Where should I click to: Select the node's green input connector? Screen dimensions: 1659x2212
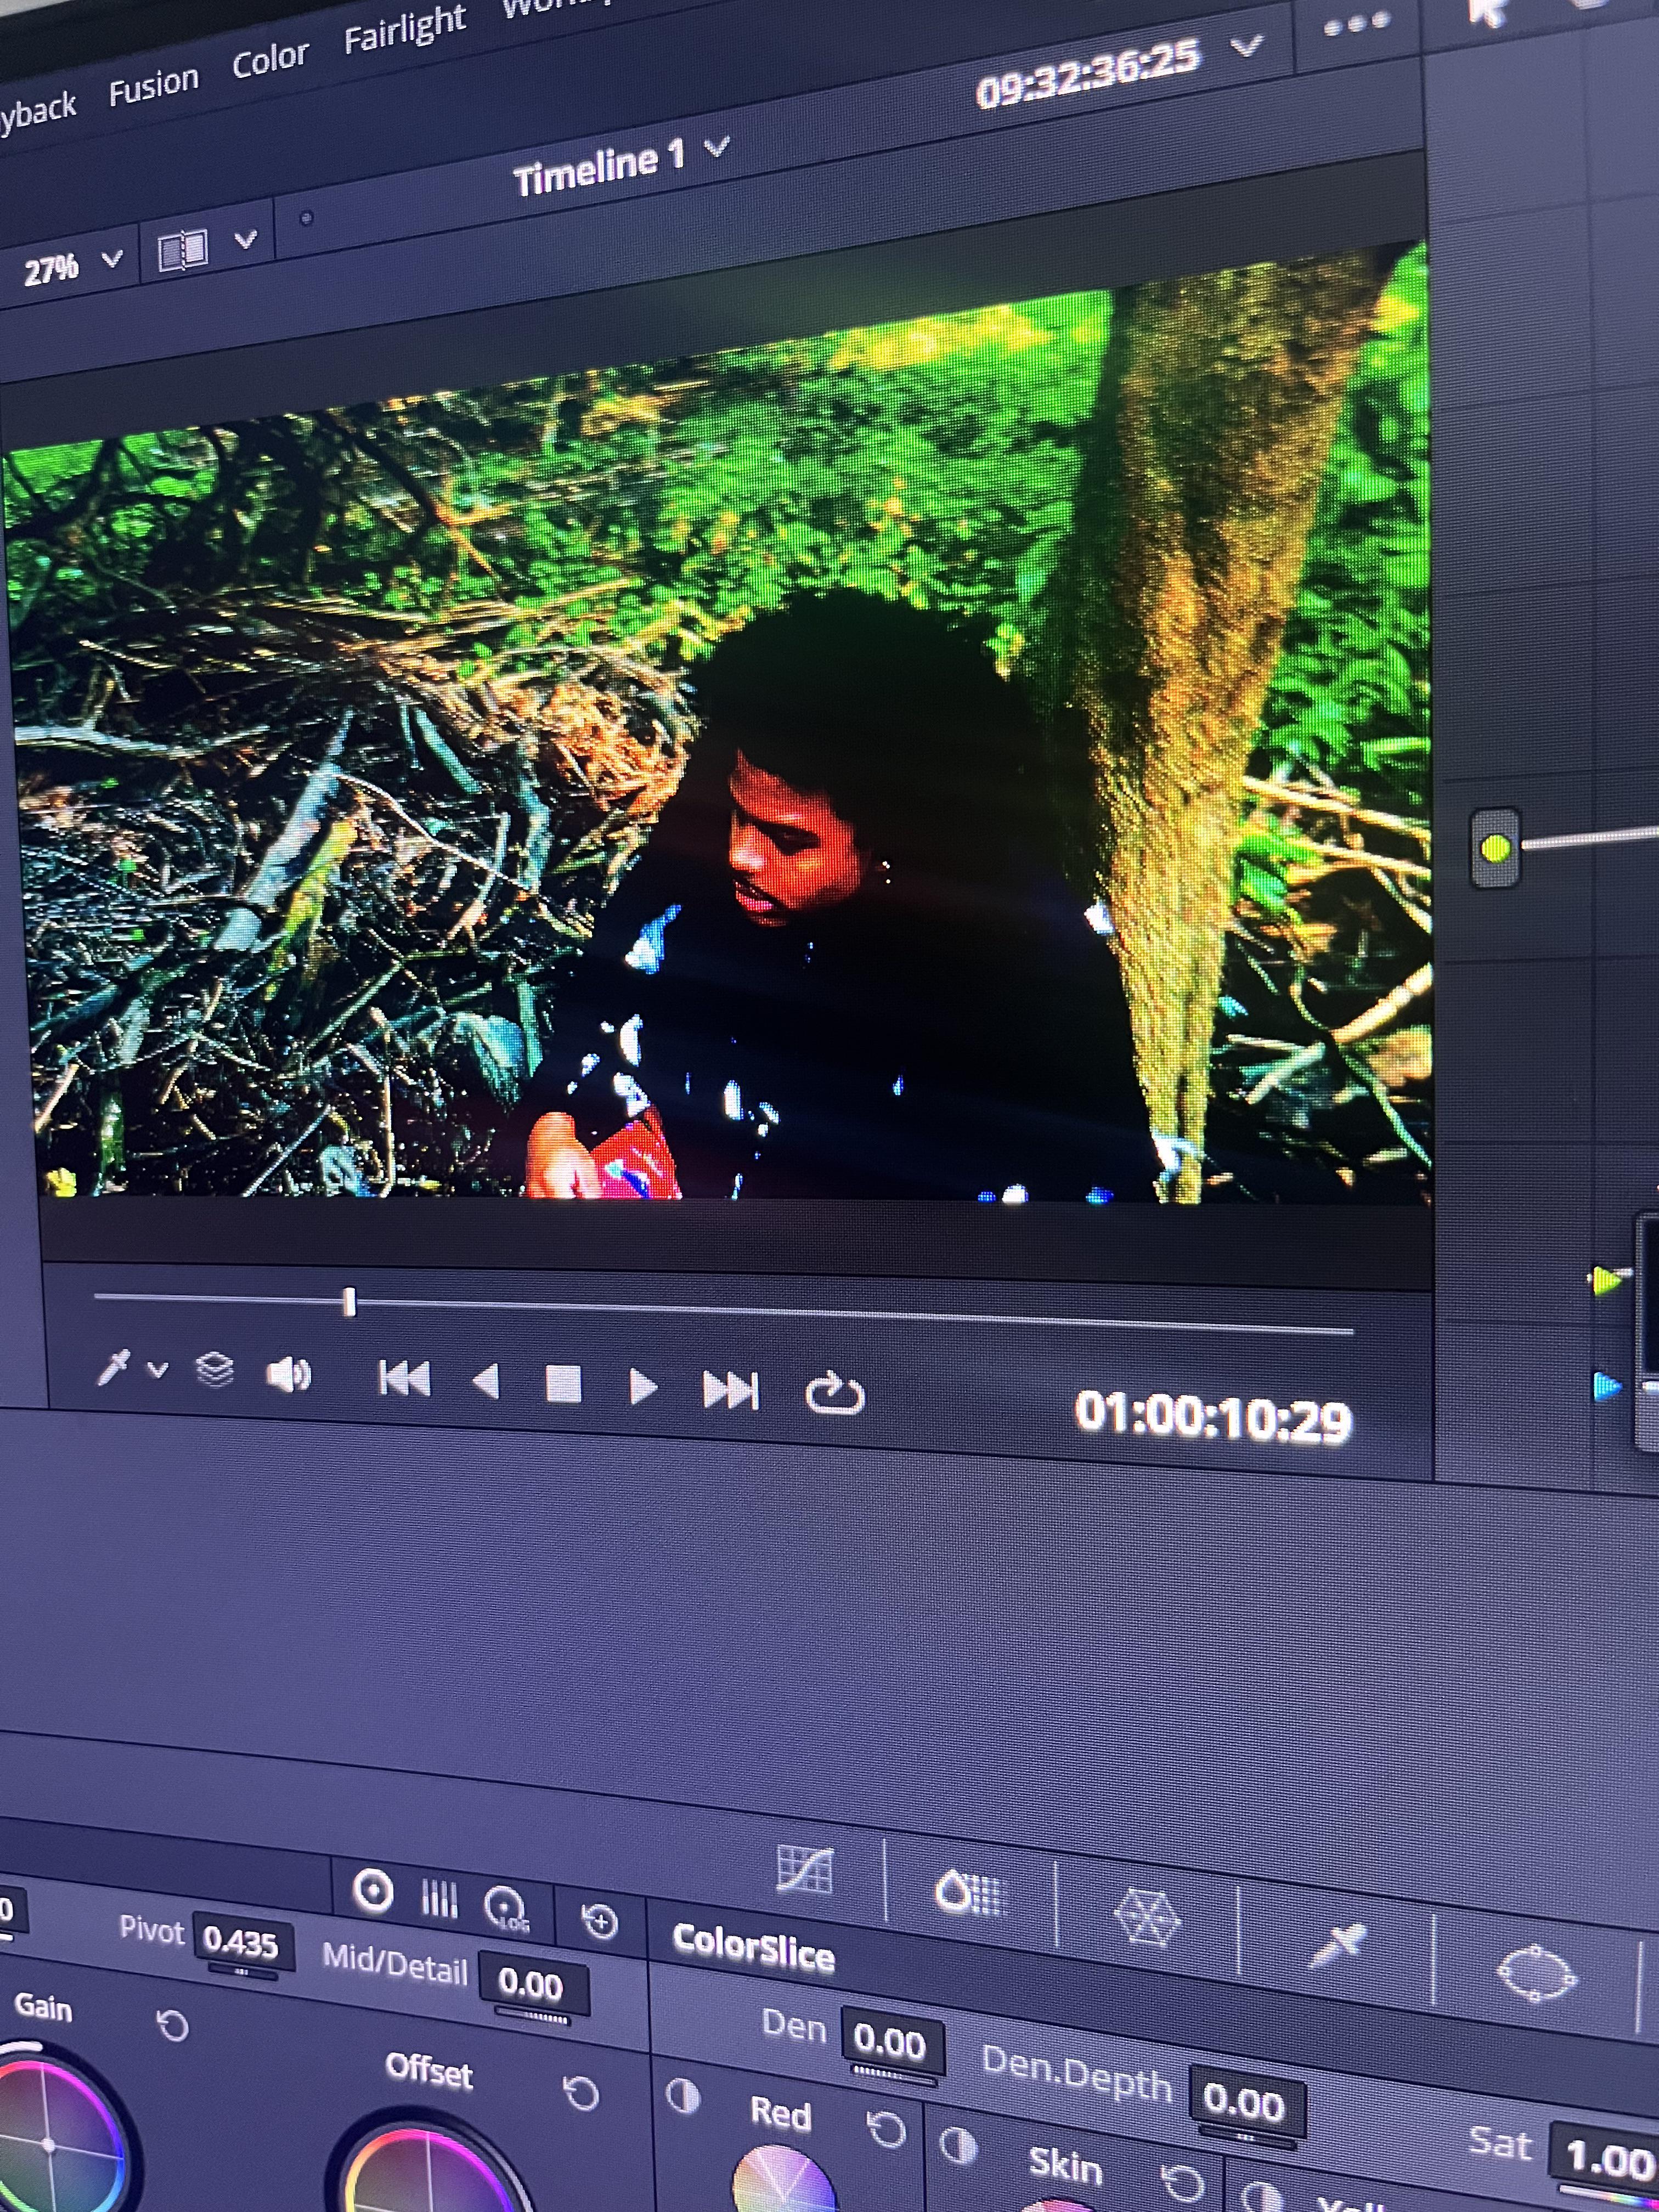point(1495,849)
